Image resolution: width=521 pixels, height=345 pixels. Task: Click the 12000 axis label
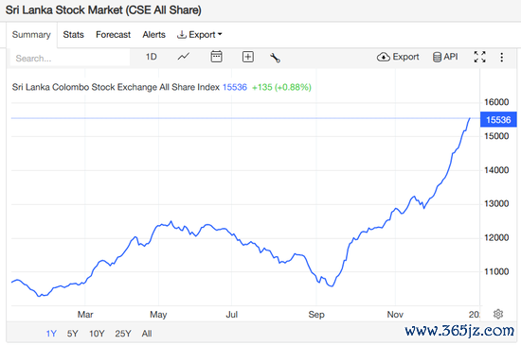pyautogui.click(x=496, y=237)
